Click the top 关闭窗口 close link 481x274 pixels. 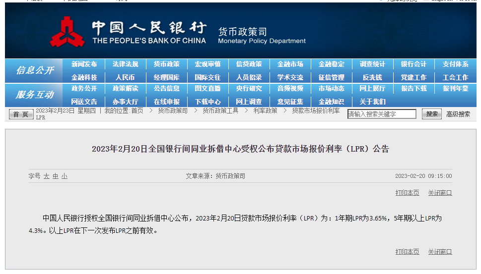(440, 193)
